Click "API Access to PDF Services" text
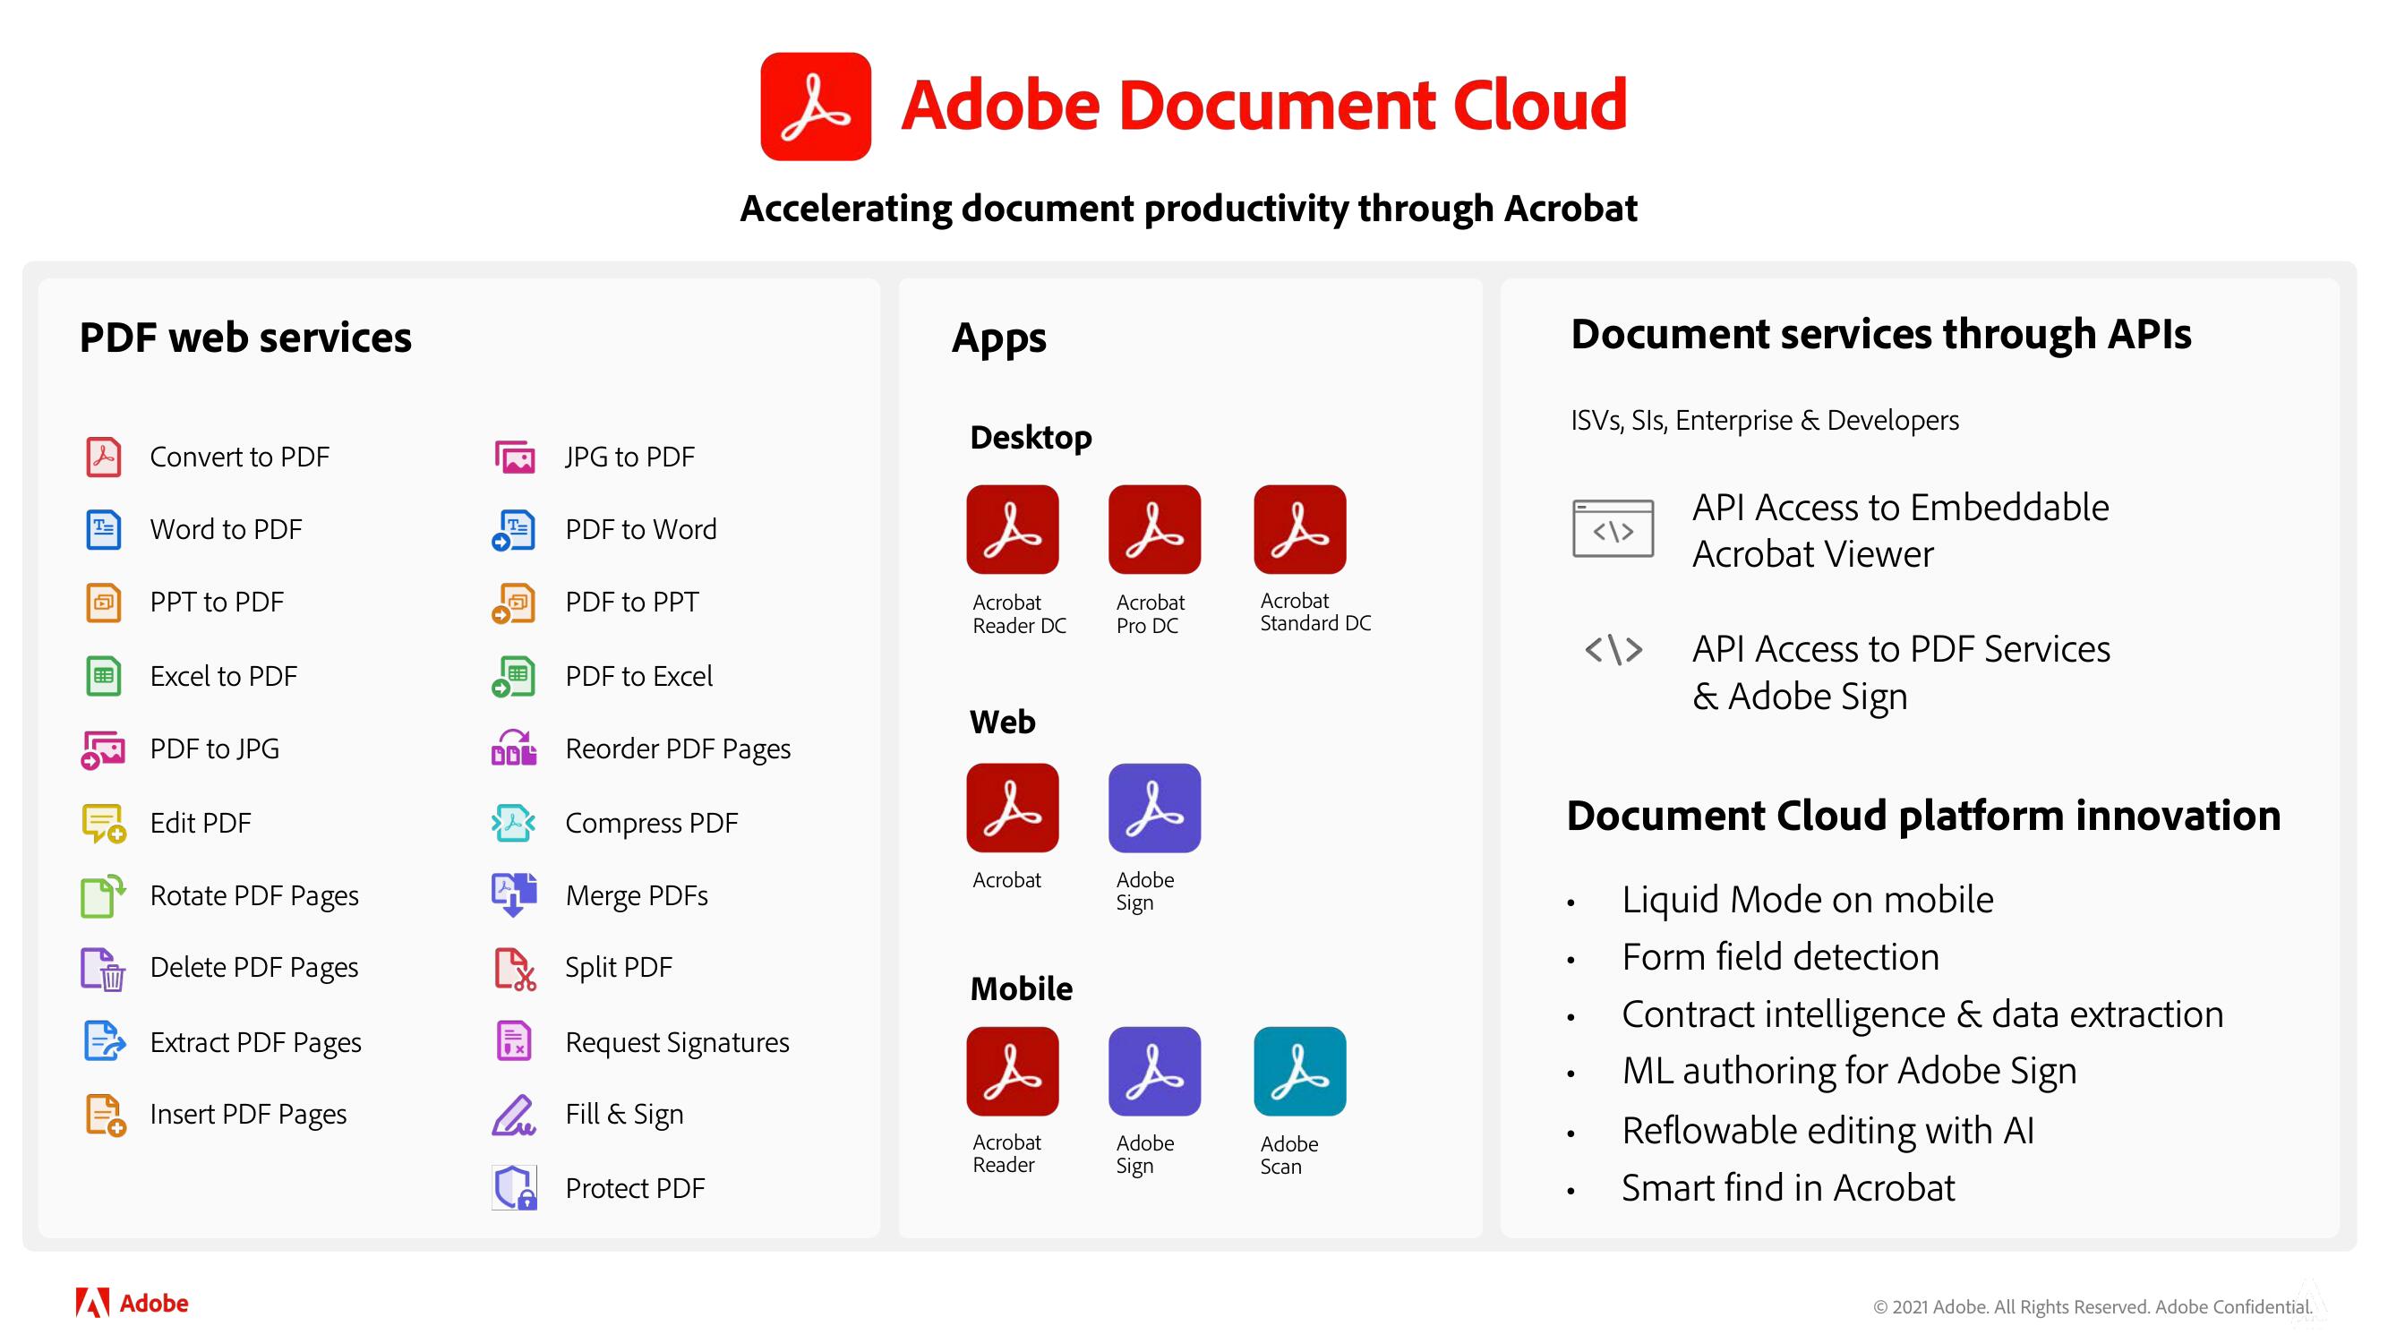This screenshot has height=1343, width=2388. click(x=1900, y=650)
